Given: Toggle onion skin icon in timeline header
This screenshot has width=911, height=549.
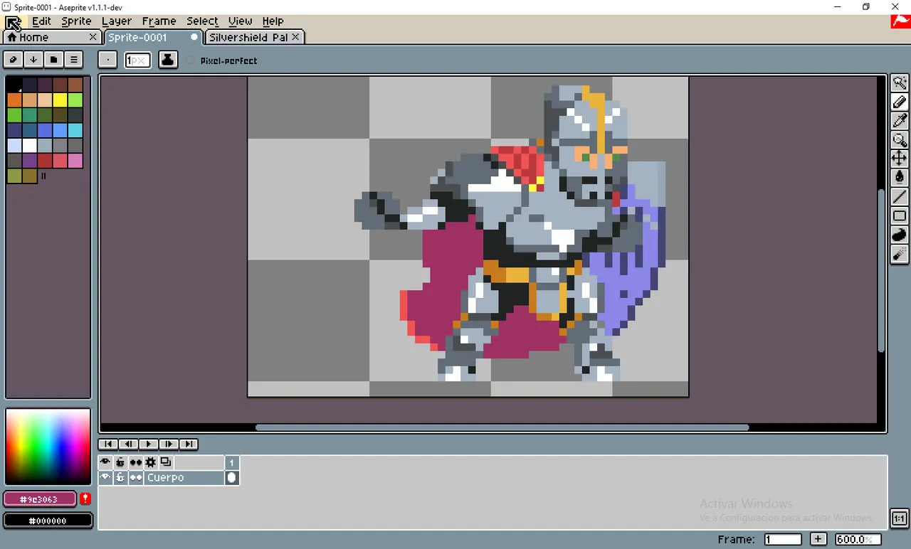Looking at the screenshot, I should point(166,462).
